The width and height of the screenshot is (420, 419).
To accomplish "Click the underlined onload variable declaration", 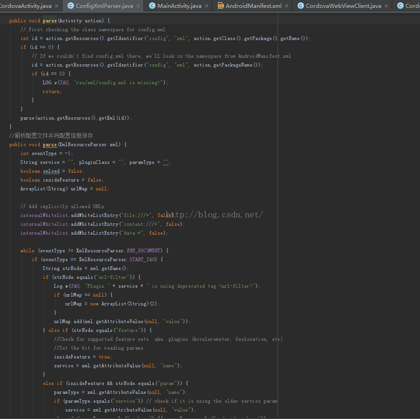I will pos(51,171).
